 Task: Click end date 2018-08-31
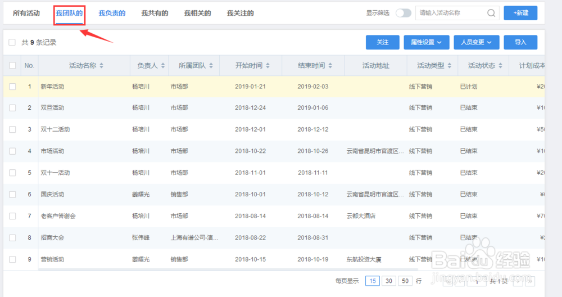tap(313, 237)
